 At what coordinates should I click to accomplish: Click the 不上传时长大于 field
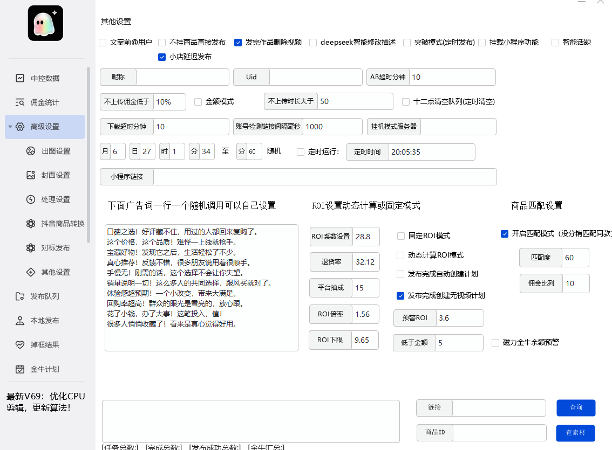click(355, 101)
